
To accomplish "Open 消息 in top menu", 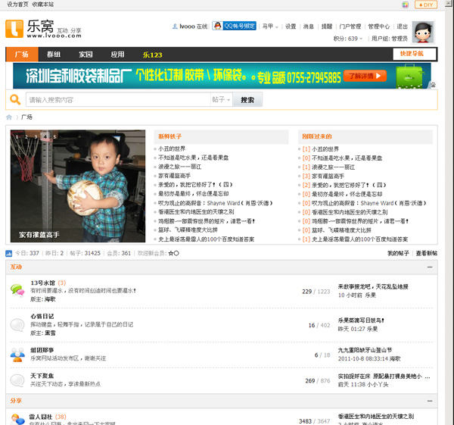I will pyautogui.click(x=309, y=27).
